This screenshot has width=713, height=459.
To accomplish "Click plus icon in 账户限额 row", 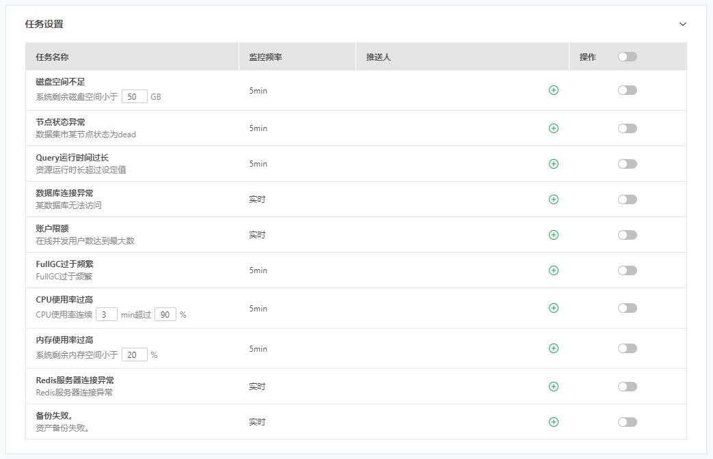I will 554,235.
